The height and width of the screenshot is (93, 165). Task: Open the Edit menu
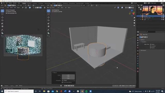(7, 3)
